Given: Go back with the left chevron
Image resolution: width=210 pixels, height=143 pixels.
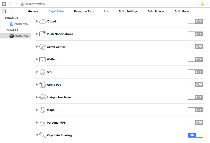Looking at the screenshot, I should [10, 4].
